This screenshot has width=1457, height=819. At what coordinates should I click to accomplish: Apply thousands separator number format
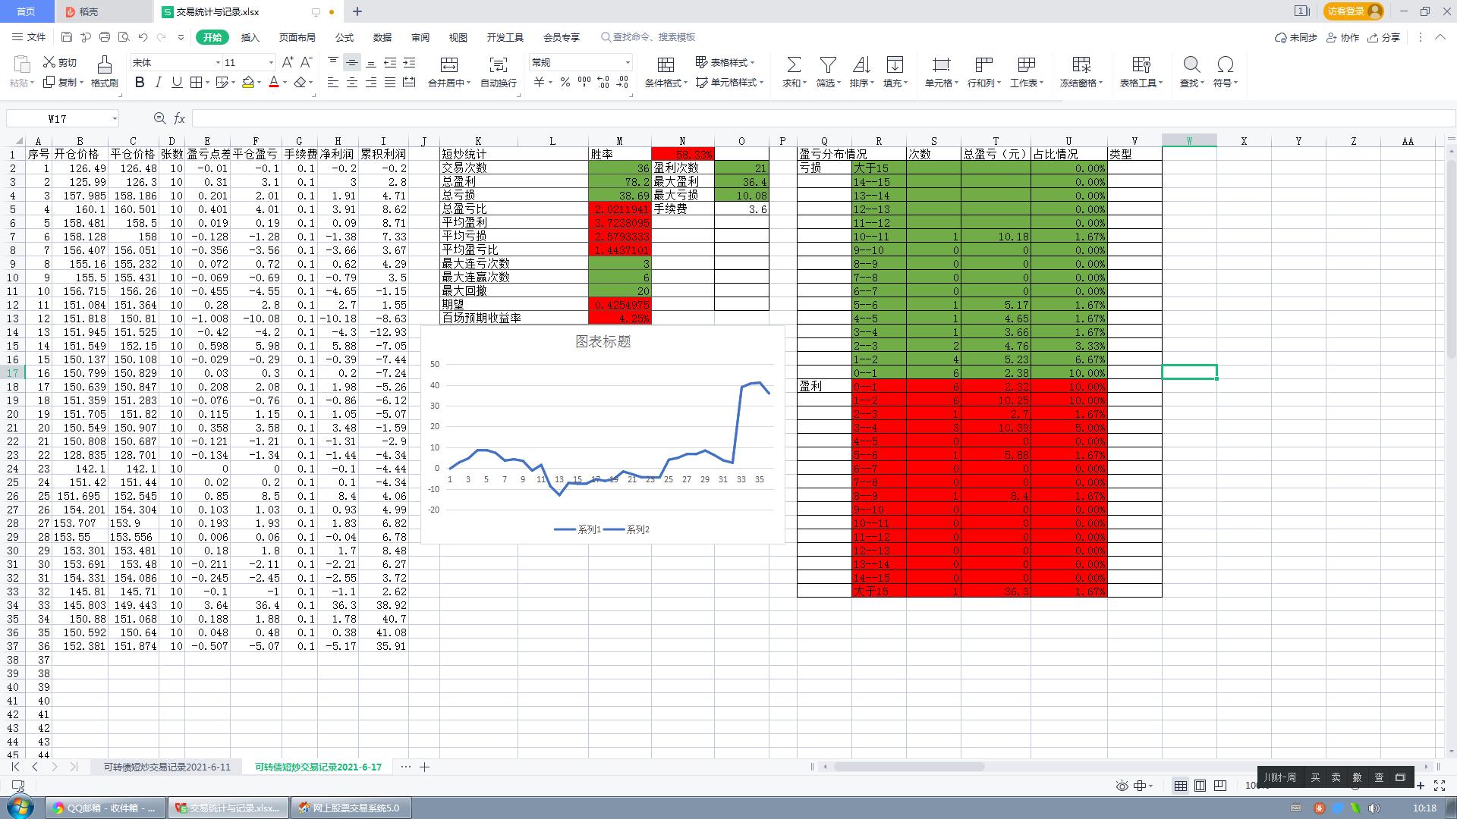[584, 83]
